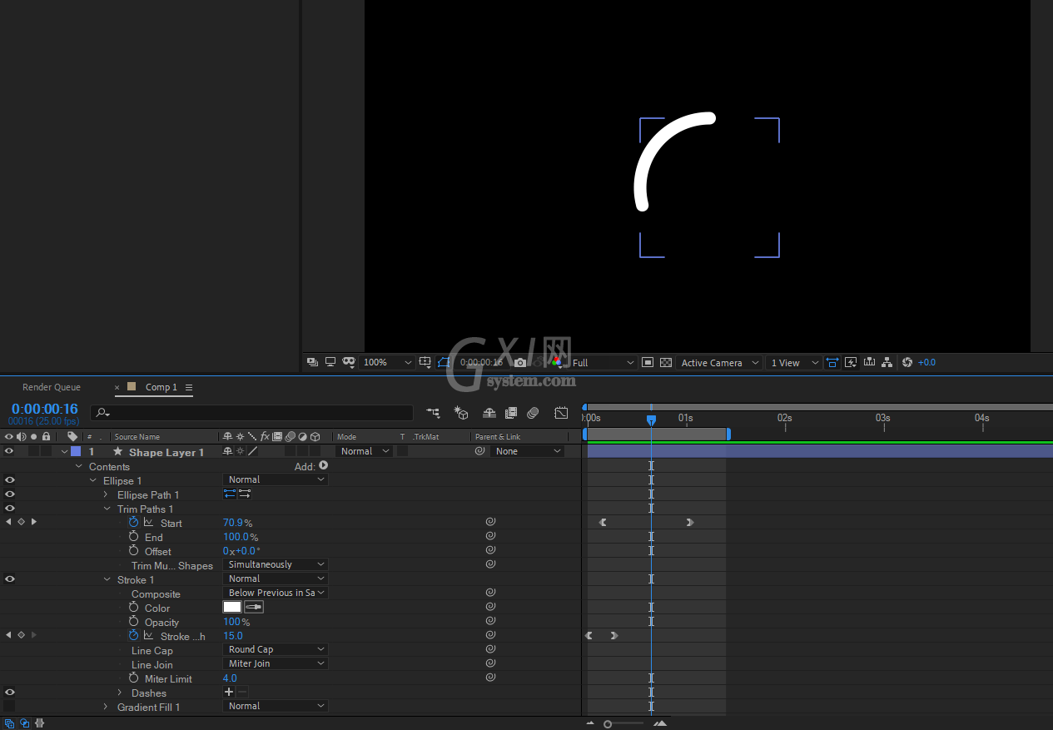Viewport: 1053px width, 730px height.
Task: Toggle the Stroke Width stopwatch
Action: pos(133,635)
